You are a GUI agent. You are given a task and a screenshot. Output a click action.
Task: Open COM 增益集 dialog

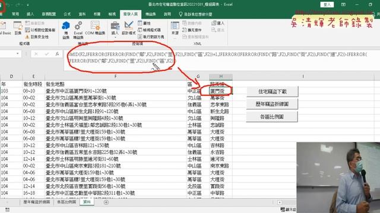[95, 28]
